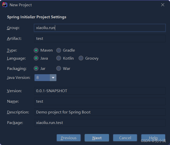Screen dimensions: 170x145
Task: Click the Package label
Action: (15, 123)
